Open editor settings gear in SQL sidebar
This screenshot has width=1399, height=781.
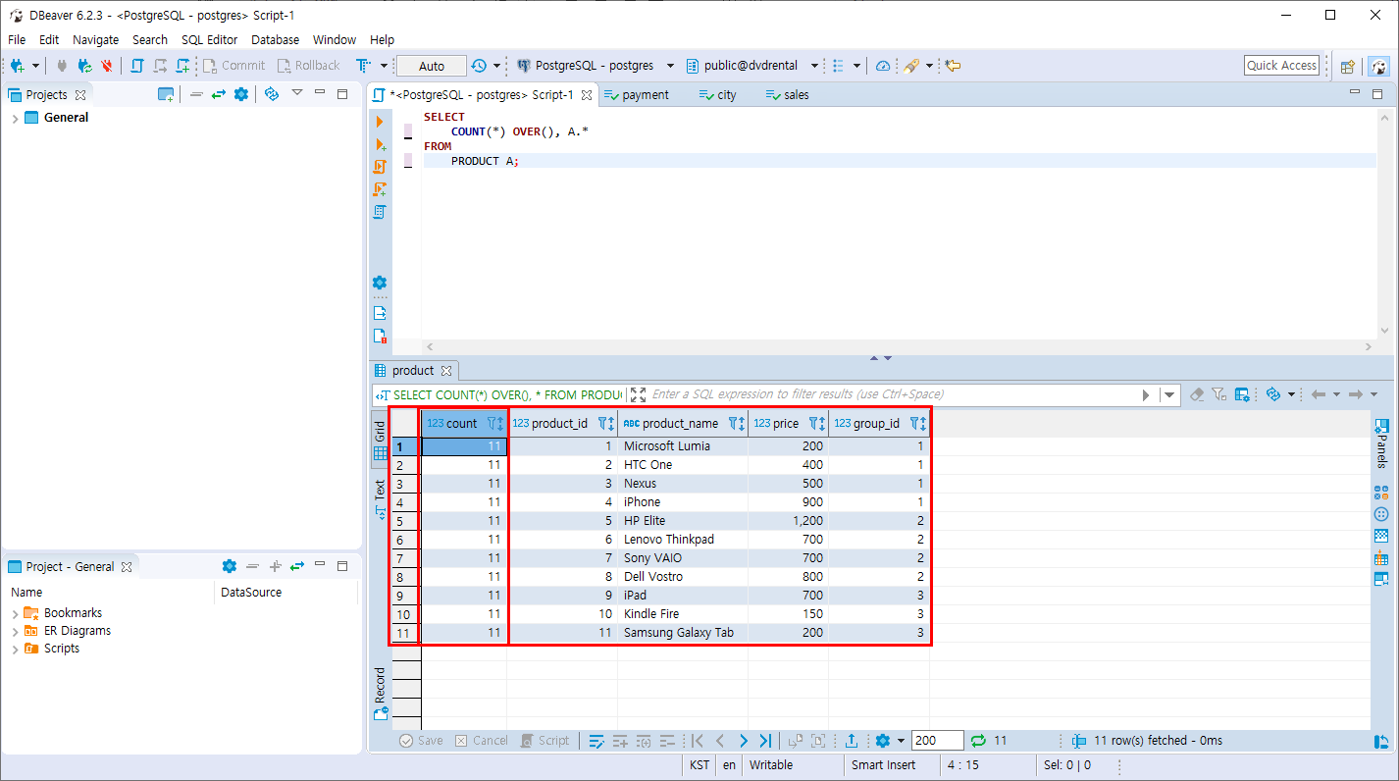point(380,283)
